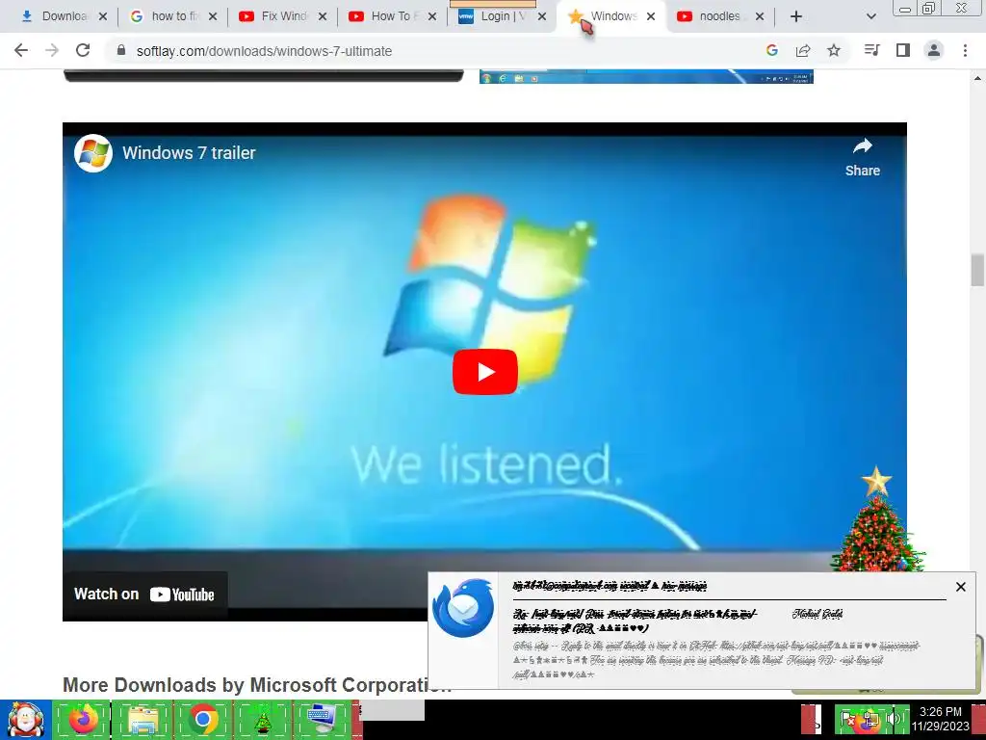Click the scrollbar up arrow

(x=977, y=78)
